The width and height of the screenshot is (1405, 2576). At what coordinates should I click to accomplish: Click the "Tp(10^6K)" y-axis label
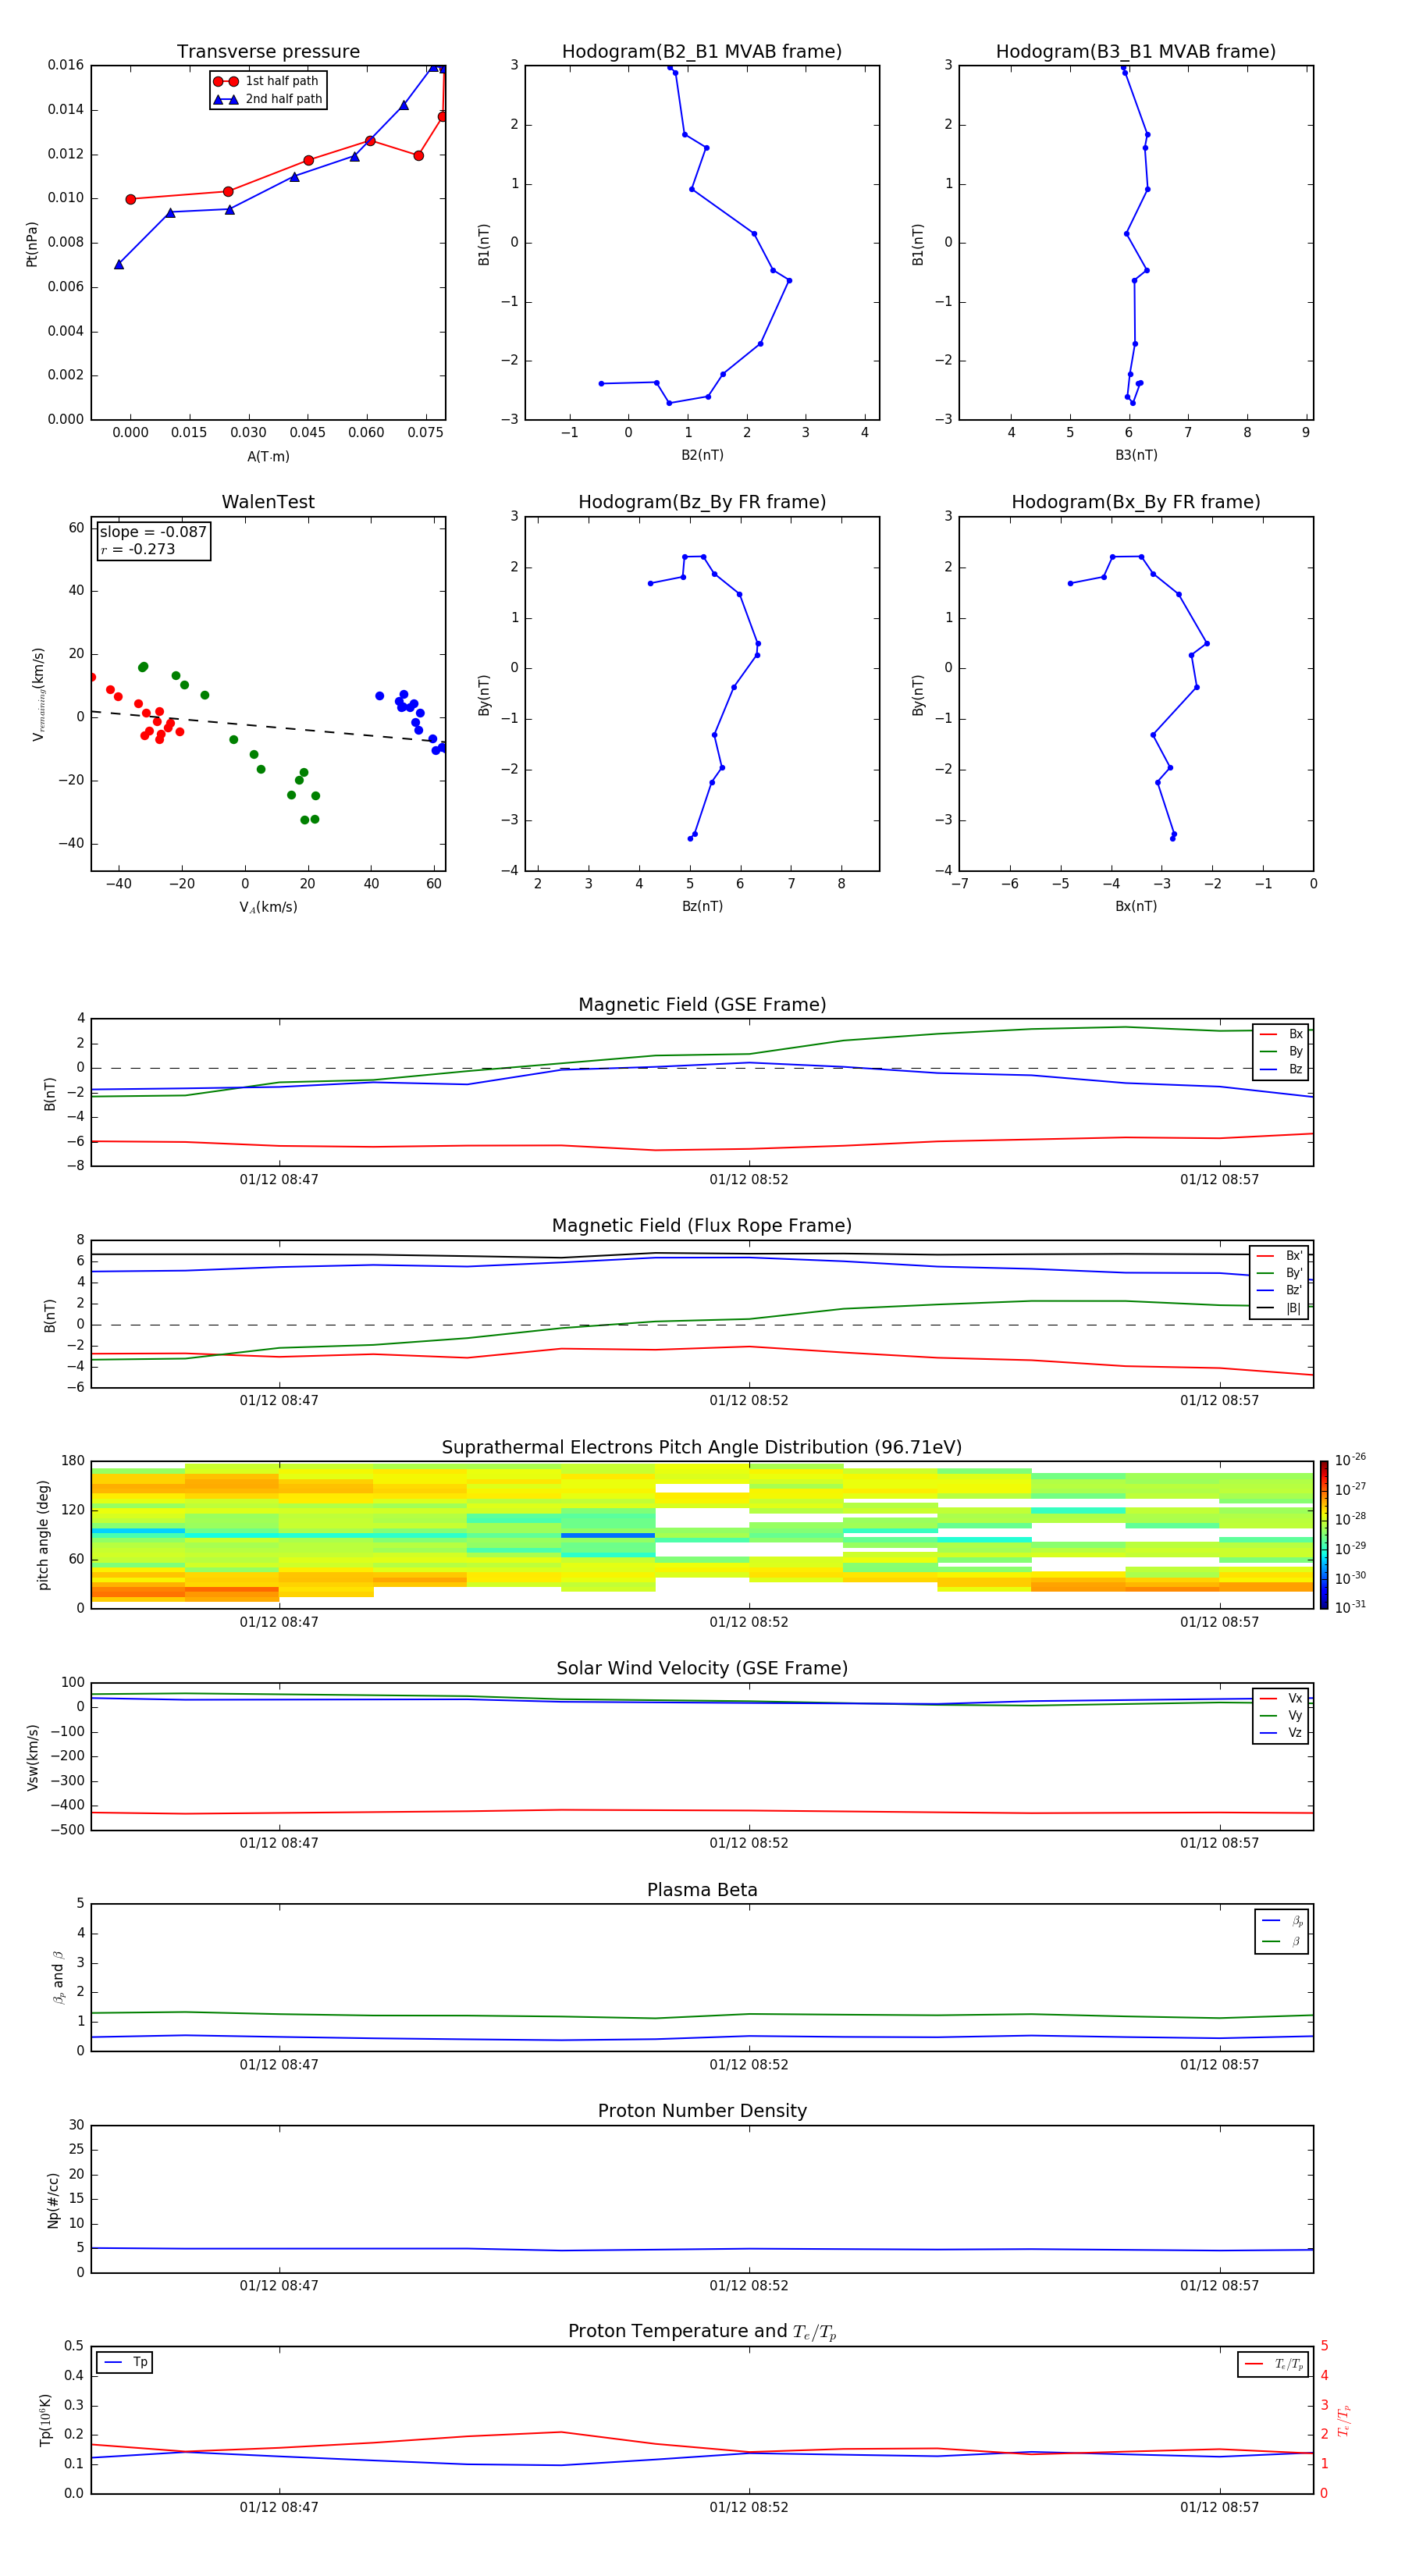(x=45, y=2420)
